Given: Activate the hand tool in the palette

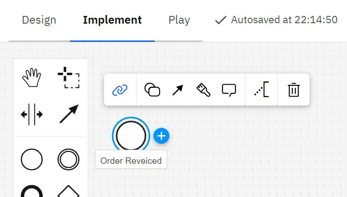Looking at the screenshot, I should (x=32, y=77).
